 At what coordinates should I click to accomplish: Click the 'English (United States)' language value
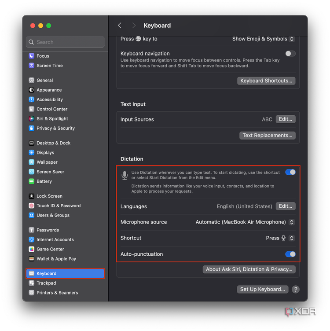244,206
